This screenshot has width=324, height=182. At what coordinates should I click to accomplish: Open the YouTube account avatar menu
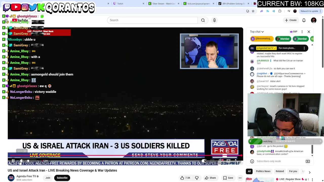(314, 20)
